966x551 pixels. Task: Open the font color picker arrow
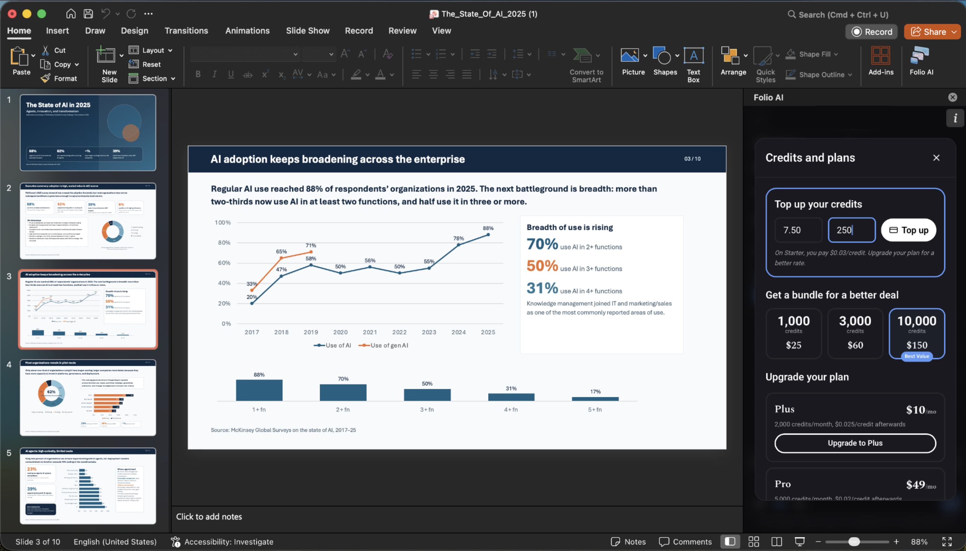click(x=392, y=75)
